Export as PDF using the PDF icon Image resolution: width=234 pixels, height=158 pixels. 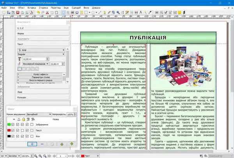(x=32, y=12)
